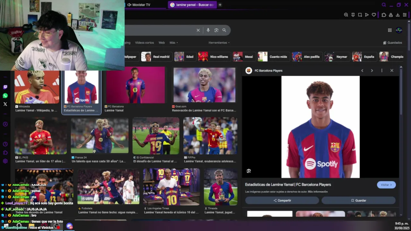The image size is (411, 231).
Task: Go to next image in preview panel
Action: [x=372, y=71]
